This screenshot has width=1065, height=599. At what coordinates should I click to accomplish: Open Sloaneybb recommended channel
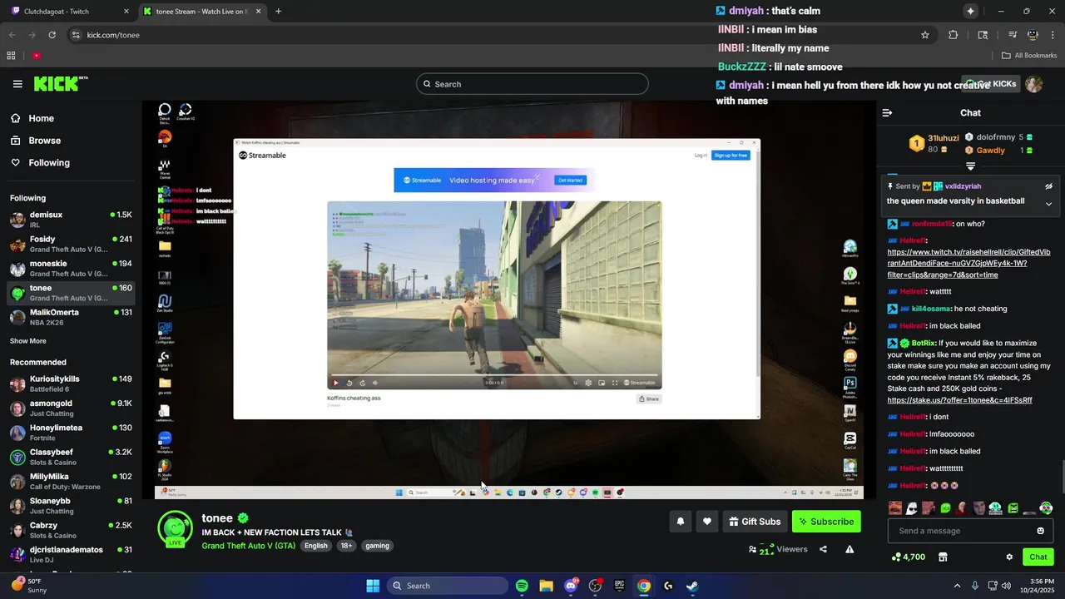pyautogui.click(x=72, y=506)
